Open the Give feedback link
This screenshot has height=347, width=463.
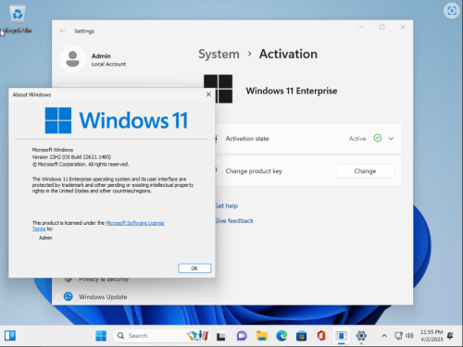[x=234, y=220]
